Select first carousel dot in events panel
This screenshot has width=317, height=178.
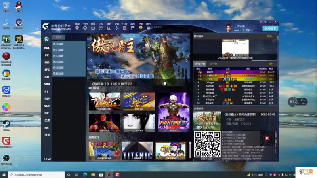(x=223, y=55)
